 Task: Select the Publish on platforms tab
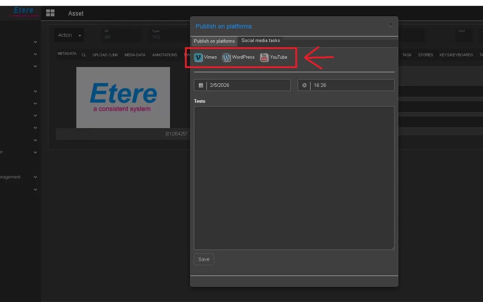click(214, 41)
